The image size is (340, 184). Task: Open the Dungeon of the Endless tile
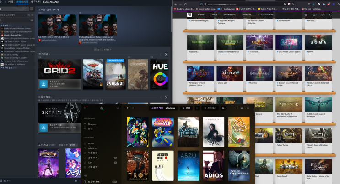click(116, 74)
